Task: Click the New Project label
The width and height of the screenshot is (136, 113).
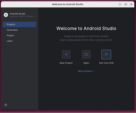Action: tap(66, 63)
